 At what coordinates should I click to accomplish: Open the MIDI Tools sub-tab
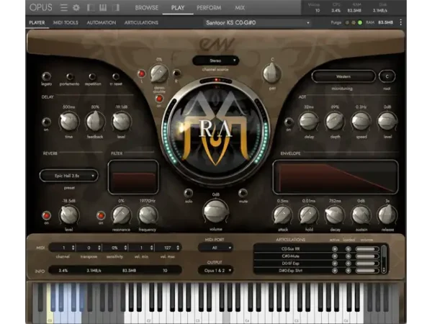(66, 22)
